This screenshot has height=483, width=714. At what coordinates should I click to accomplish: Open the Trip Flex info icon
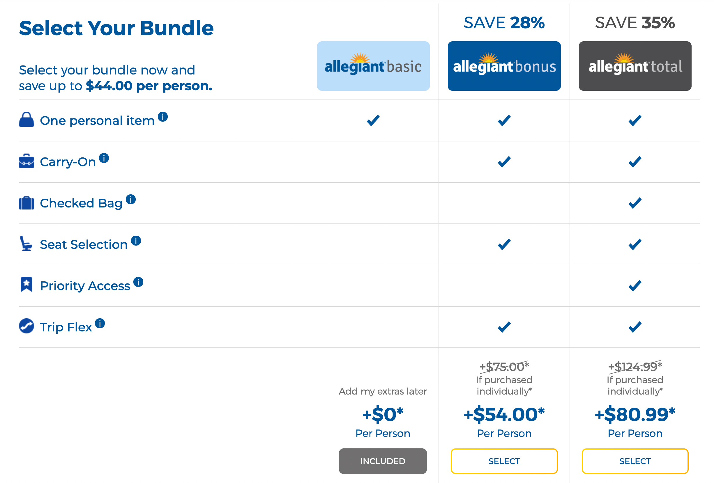coord(100,323)
